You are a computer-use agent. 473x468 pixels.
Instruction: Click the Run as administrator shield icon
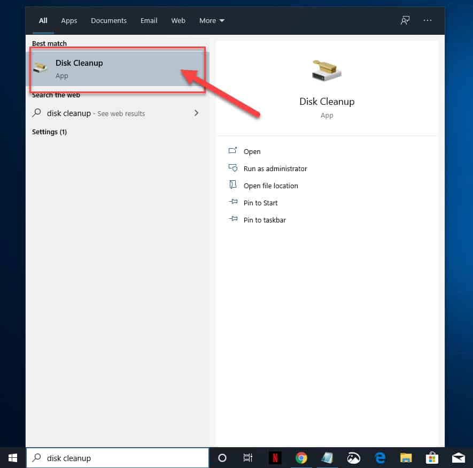[233, 167]
